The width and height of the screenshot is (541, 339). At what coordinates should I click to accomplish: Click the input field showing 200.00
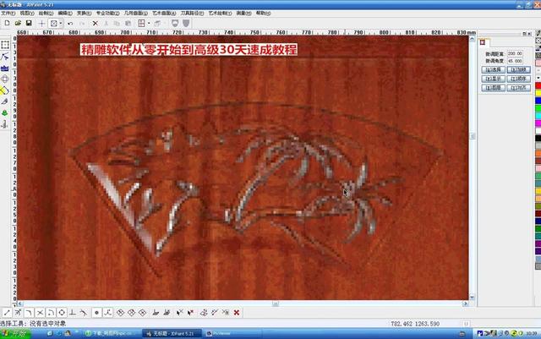pyautogui.click(x=513, y=53)
